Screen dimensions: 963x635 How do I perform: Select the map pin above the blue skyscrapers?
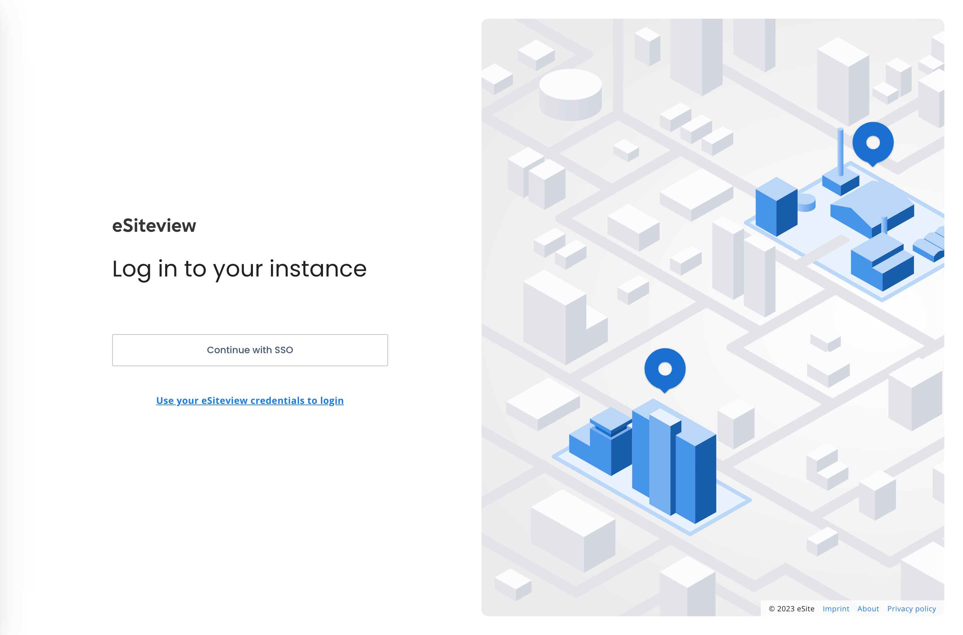click(x=664, y=369)
